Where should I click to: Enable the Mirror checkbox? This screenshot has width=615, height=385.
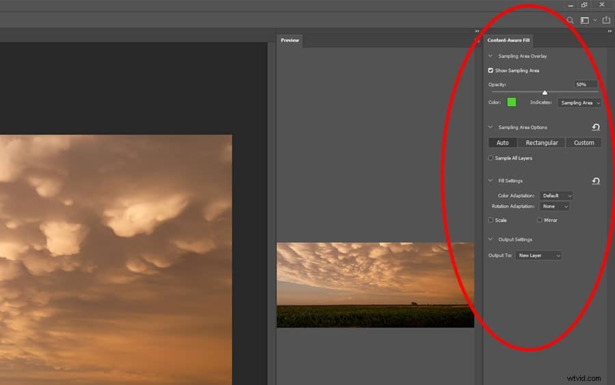coord(539,220)
